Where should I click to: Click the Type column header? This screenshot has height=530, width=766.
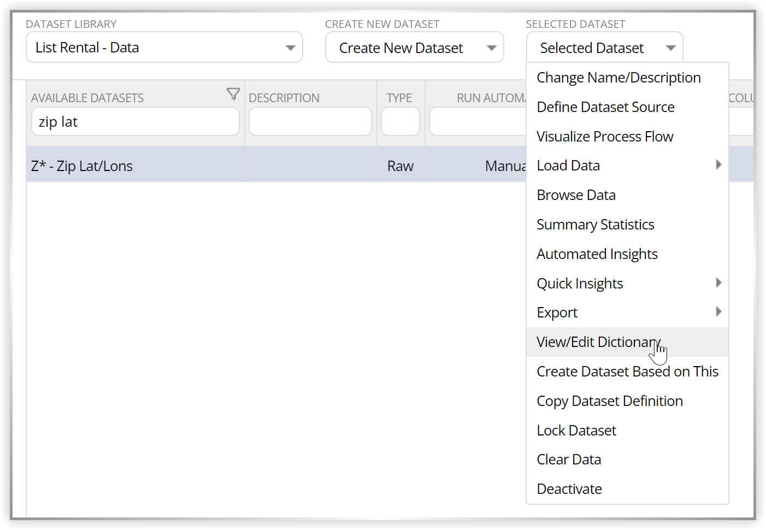click(399, 98)
